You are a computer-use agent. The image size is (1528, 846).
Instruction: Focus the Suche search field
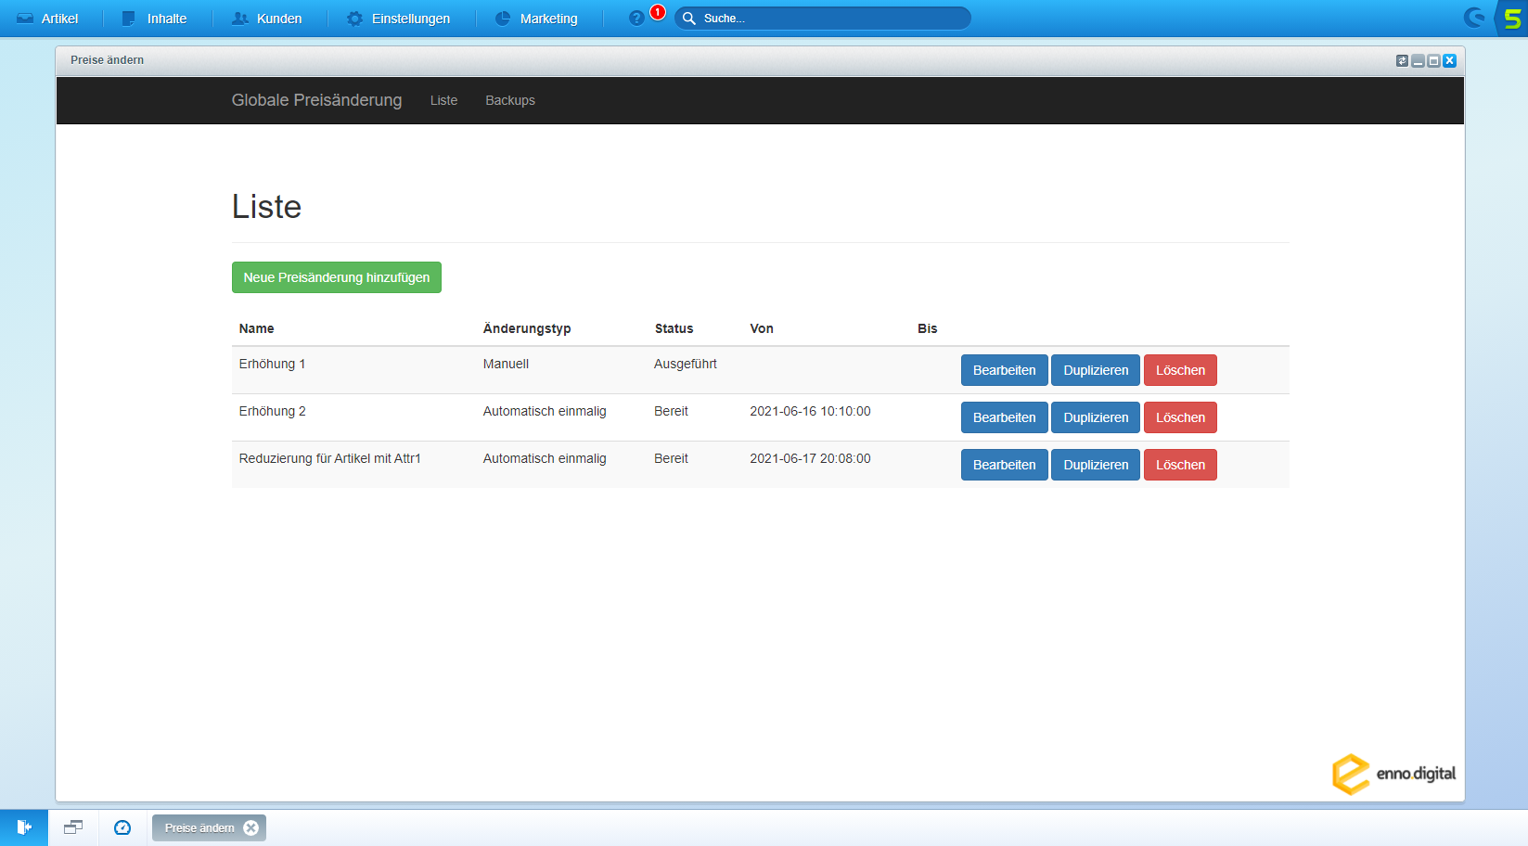823,19
